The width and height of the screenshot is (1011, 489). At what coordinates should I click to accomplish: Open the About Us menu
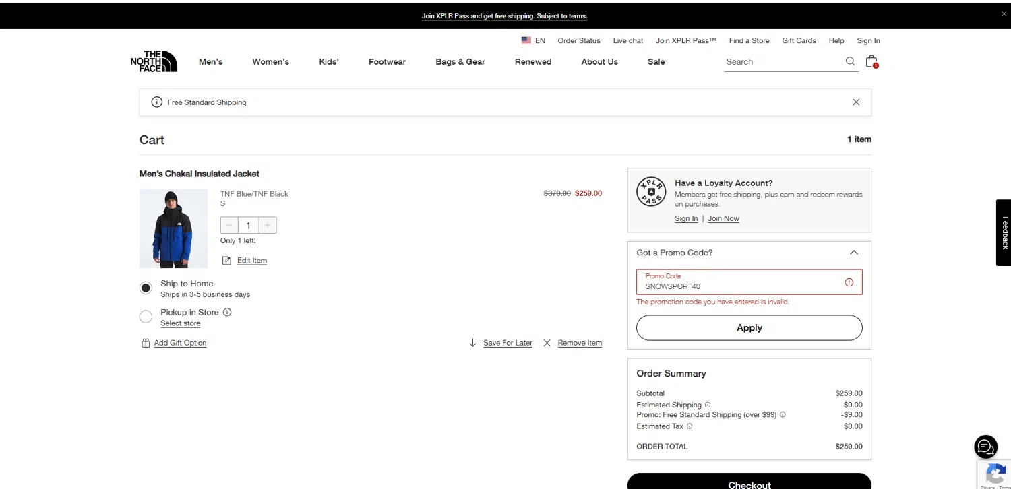tap(599, 61)
